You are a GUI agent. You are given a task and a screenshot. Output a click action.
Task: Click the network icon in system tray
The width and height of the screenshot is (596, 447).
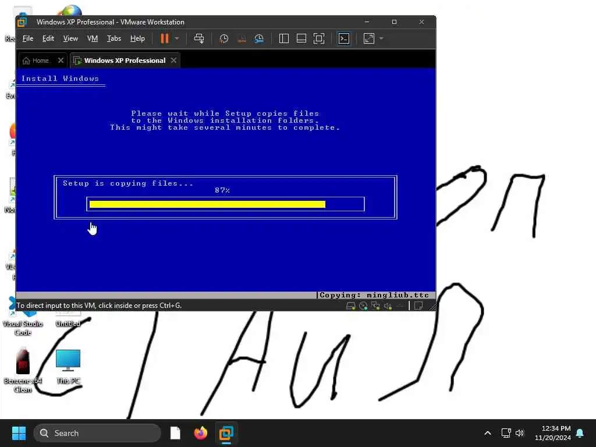click(x=506, y=433)
